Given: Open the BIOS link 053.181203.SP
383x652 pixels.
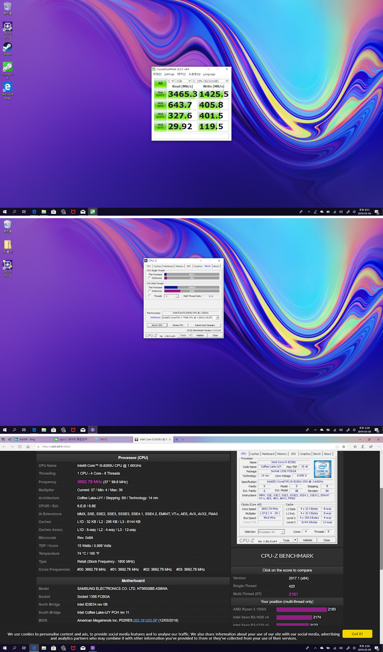Looking at the screenshot, I should coord(145,621).
